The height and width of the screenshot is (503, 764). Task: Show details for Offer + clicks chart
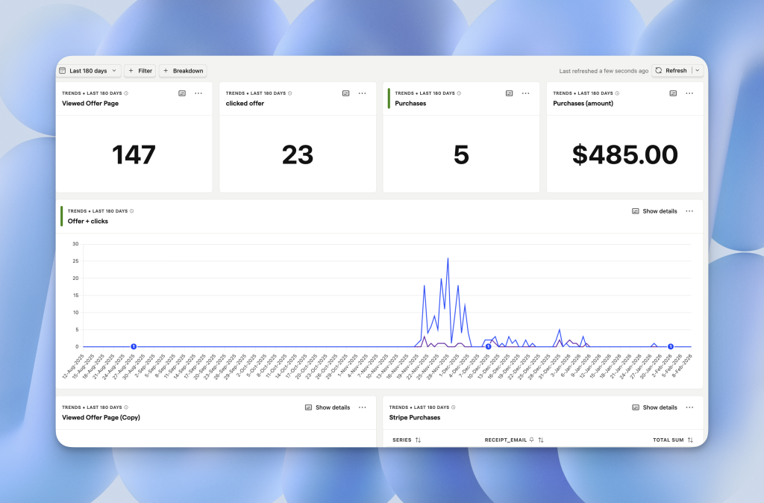click(654, 211)
